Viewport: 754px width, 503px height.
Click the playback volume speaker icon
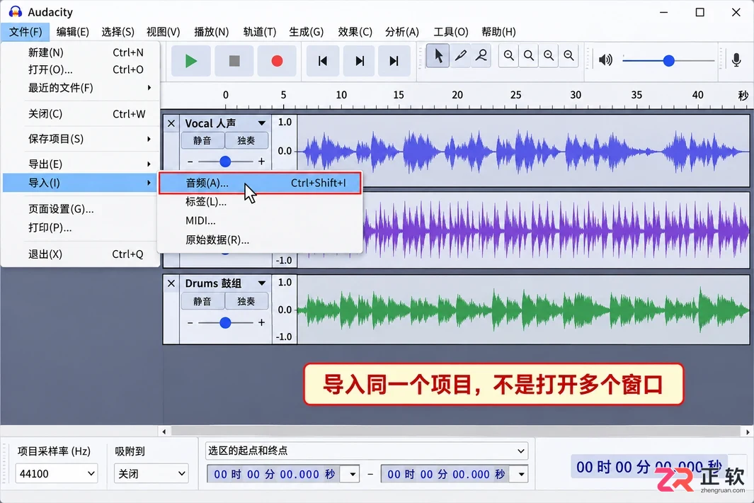pos(605,60)
